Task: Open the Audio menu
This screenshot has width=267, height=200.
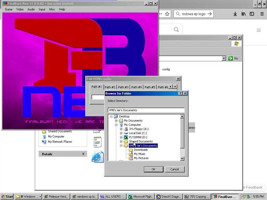Action: [x=31, y=9]
